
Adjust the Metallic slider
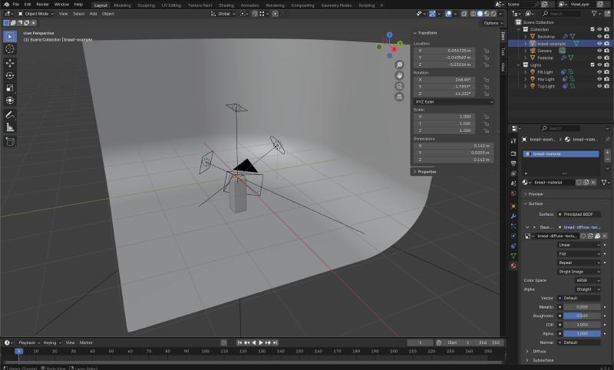[x=582, y=307]
